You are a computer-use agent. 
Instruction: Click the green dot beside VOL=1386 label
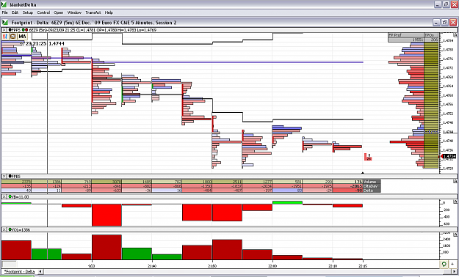pyautogui.click(x=10, y=229)
